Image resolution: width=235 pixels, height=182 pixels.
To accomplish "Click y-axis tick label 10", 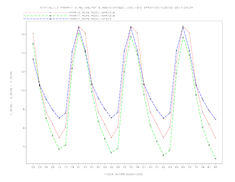I will coord(23,90).
